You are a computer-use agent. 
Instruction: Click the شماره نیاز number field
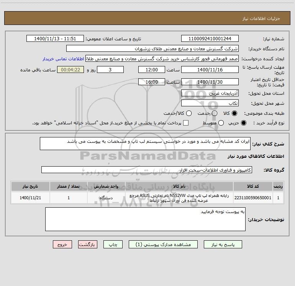click(x=210, y=38)
